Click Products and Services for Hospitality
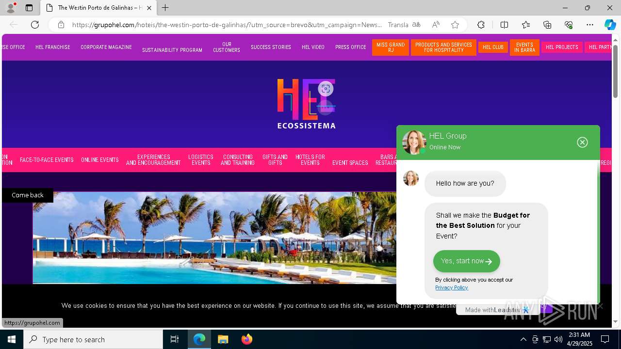The height and width of the screenshot is (349, 621). [443, 47]
